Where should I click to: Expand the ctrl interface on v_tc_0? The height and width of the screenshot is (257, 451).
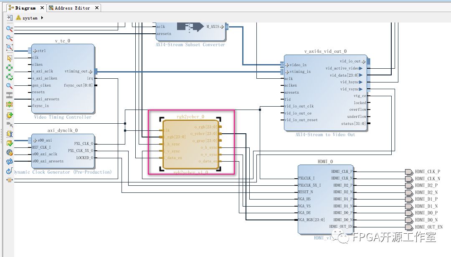tap(35, 51)
